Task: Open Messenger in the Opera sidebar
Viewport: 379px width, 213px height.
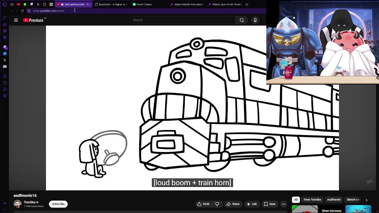Action: [x=5, y=54]
